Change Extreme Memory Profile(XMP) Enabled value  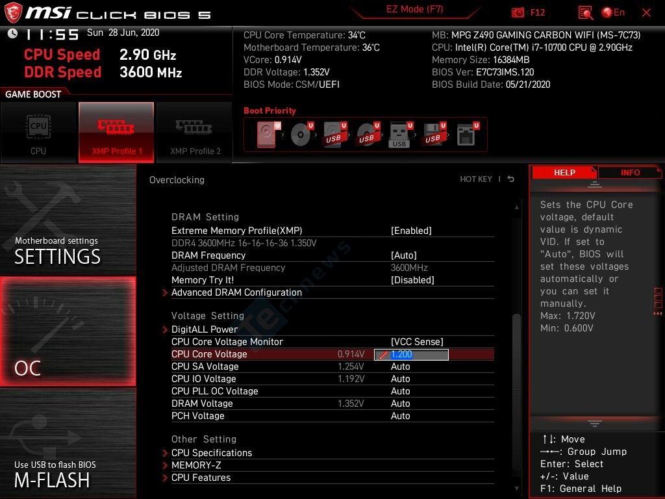[x=411, y=231]
